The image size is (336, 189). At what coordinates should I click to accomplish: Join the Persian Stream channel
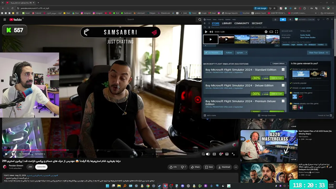[30, 167]
